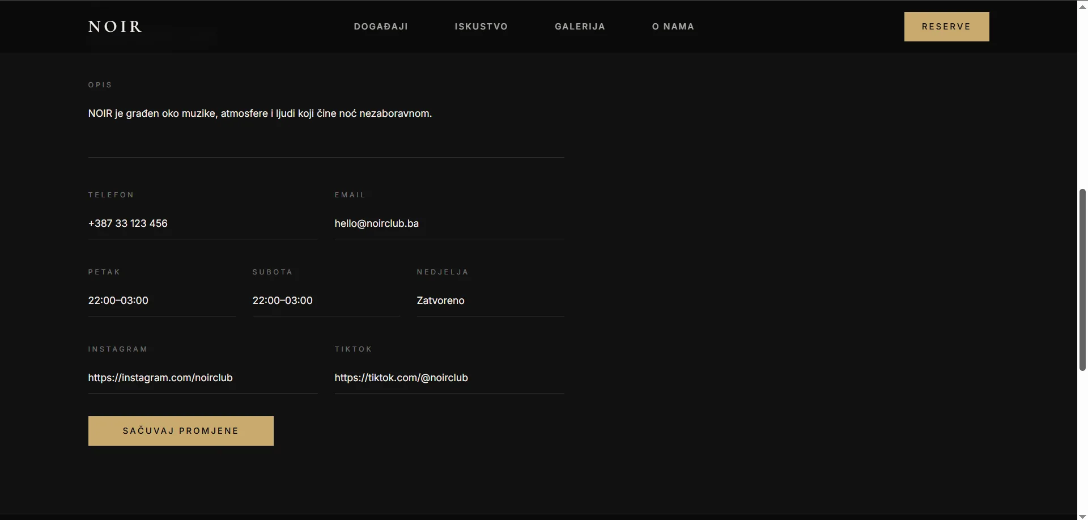This screenshot has width=1088, height=520.
Task: Select Galerija in the top menu
Action: coord(580,27)
